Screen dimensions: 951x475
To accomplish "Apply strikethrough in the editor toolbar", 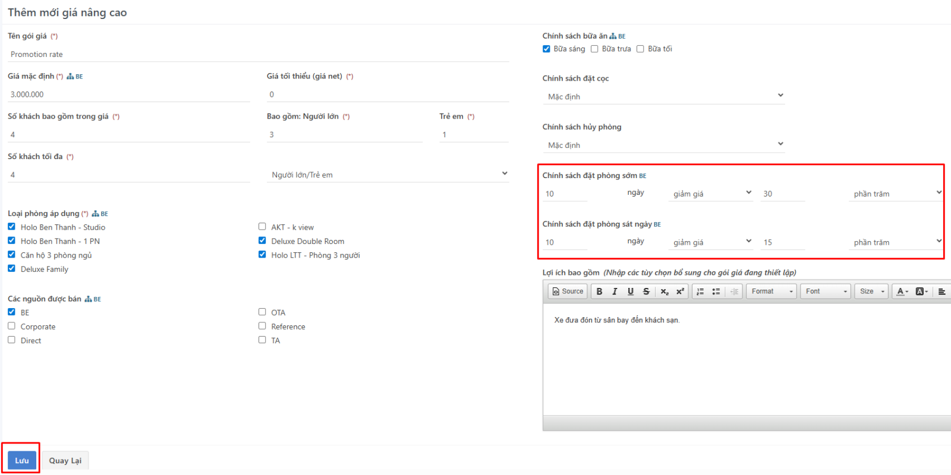I will point(646,292).
